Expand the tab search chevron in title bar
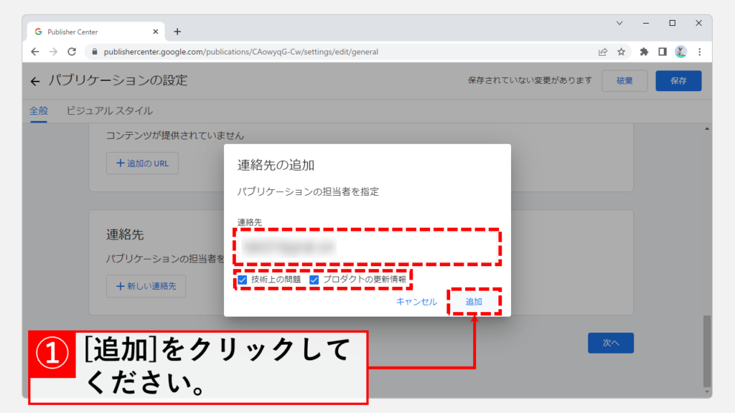The width and height of the screenshot is (735, 413). 619,23
